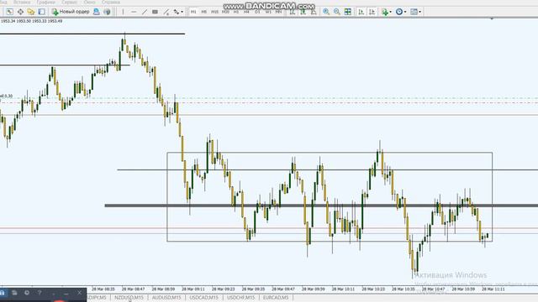Toggle the chart shift icon
The width and height of the screenshot is (538, 302).
point(372,12)
